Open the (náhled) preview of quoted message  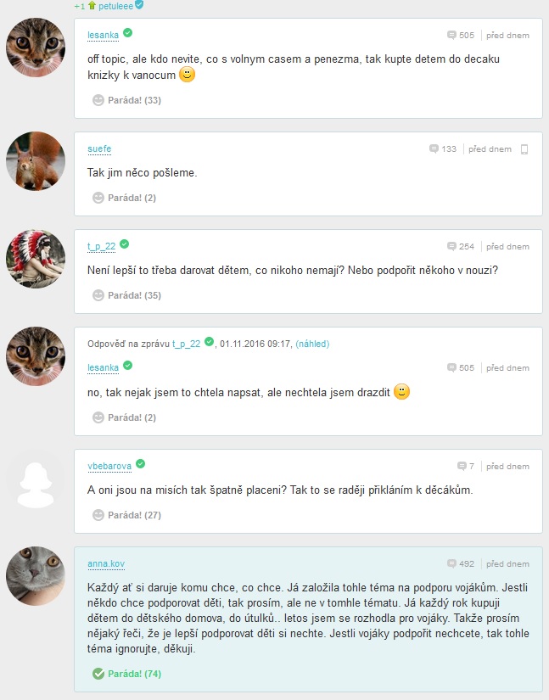312,344
